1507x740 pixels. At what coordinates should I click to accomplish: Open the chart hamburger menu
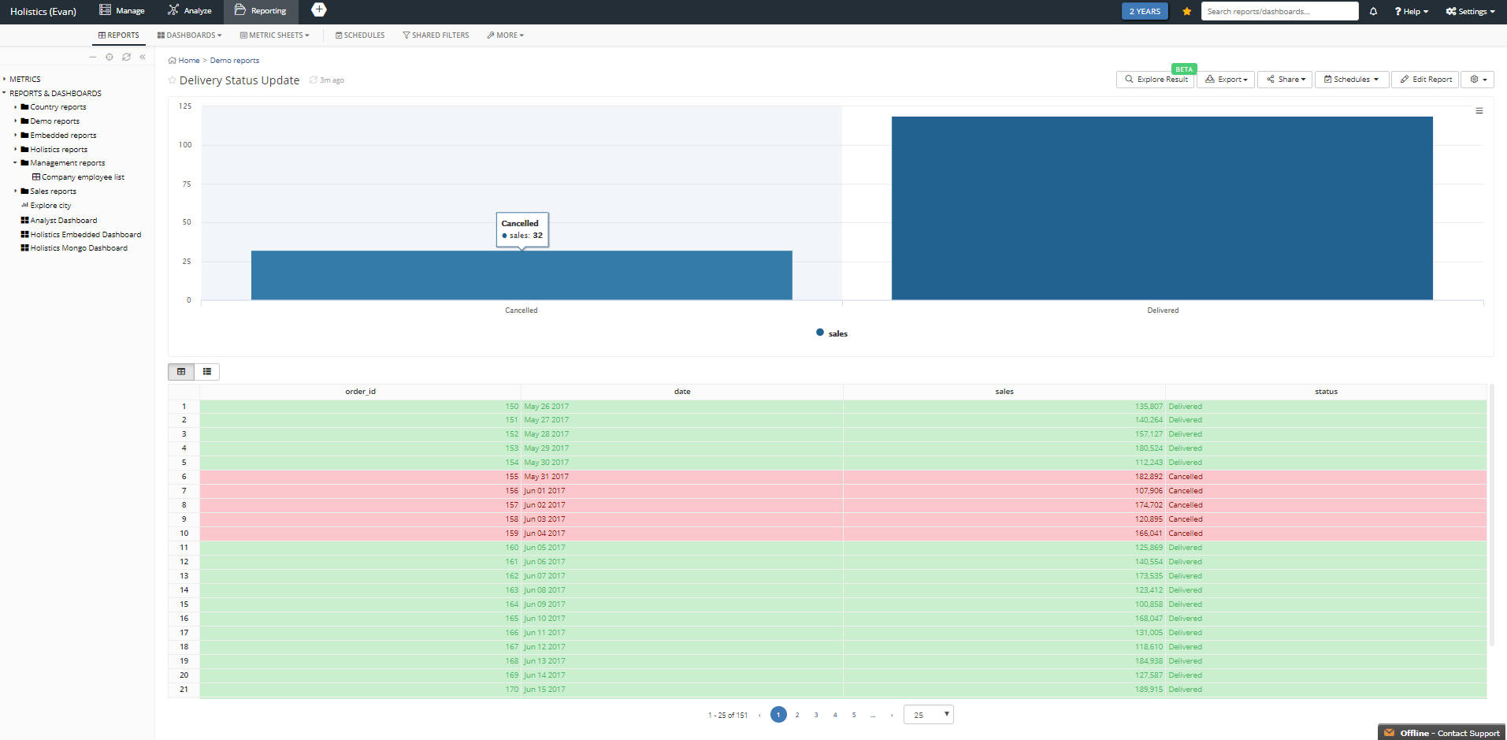[x=1479, y=111]
